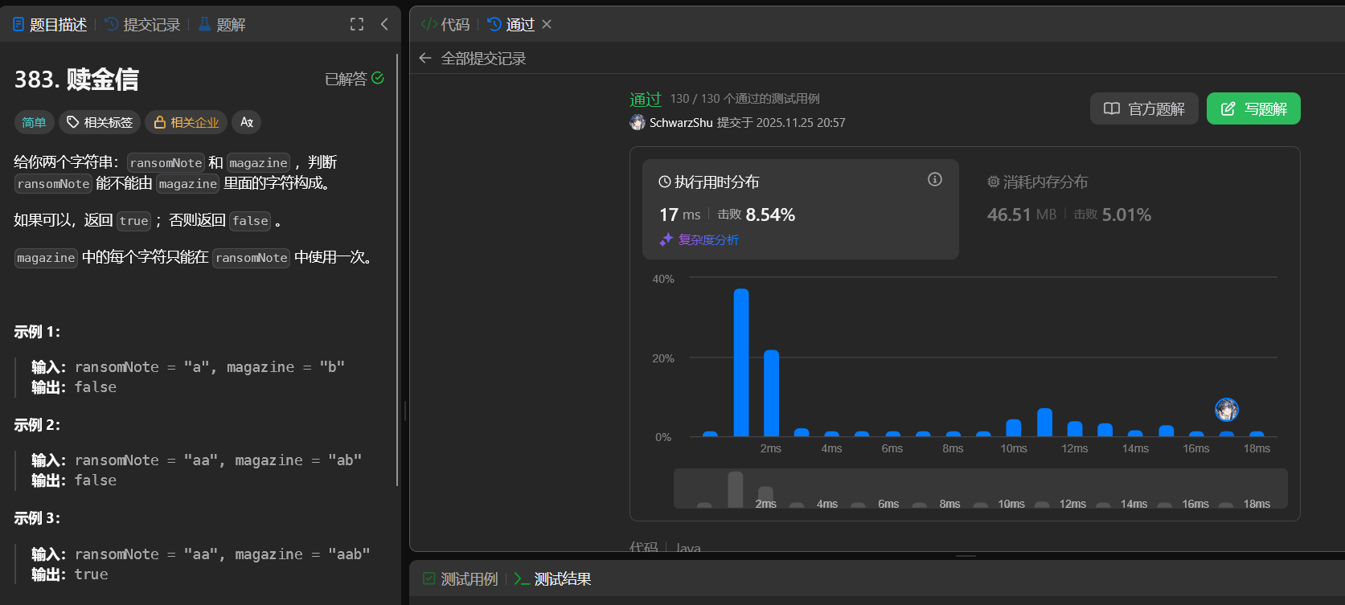
Task: Click the chart range slider strip below the graph
Action: [x=980, y=488]
